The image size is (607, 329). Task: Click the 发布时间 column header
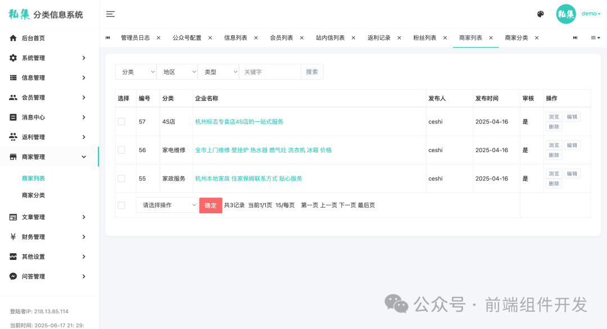[487, 98]
